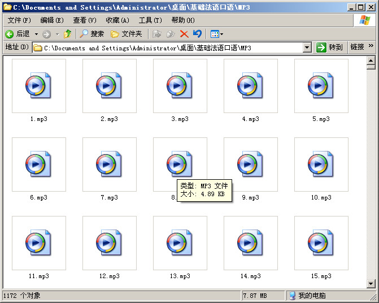Click the Move To toolbar icon
The image size is (379, 303).
point(156,34)
